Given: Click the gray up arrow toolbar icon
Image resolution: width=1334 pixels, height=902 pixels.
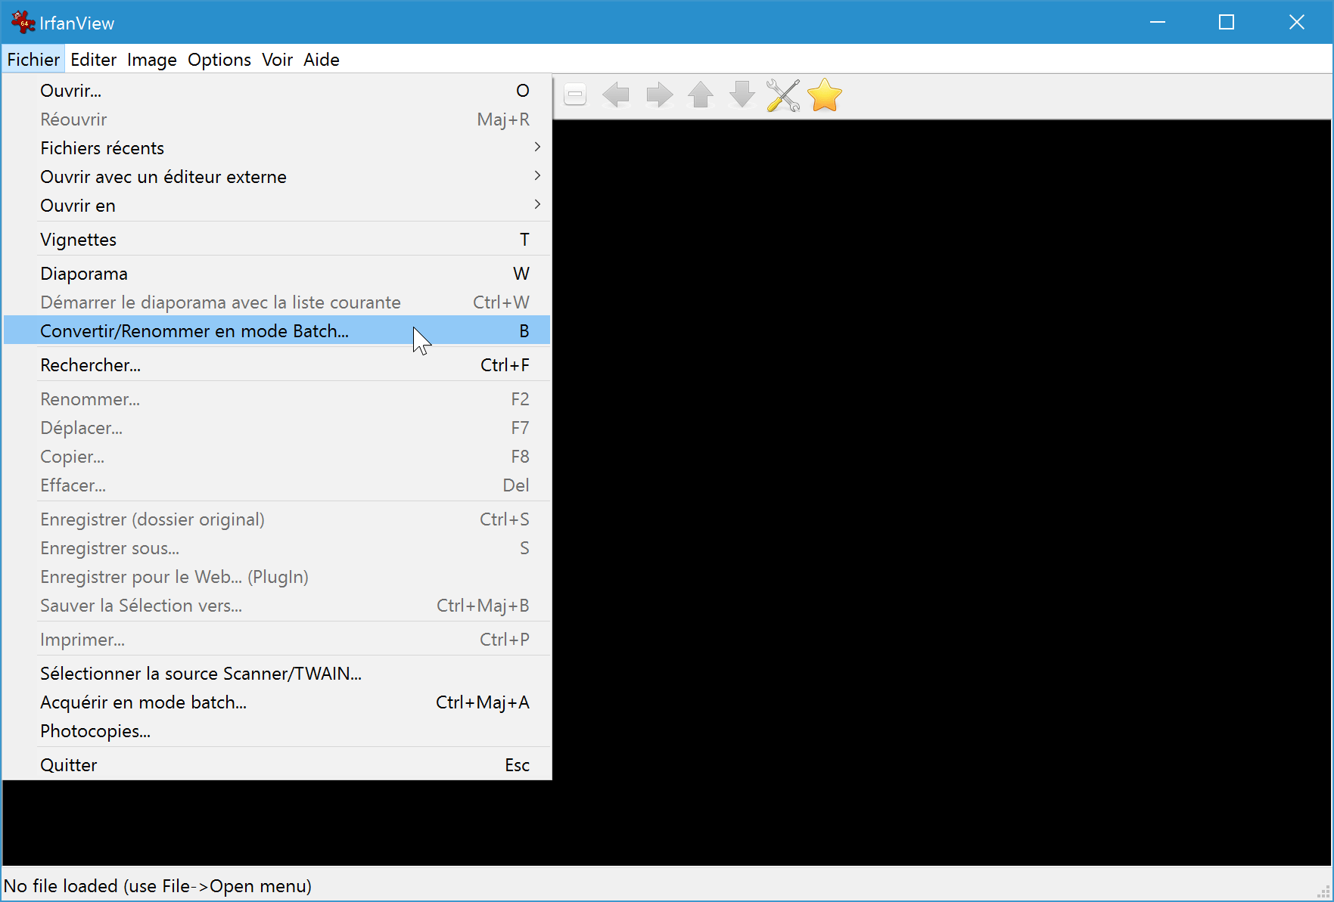Looking at the screenshot, I should tap(701, 95).
